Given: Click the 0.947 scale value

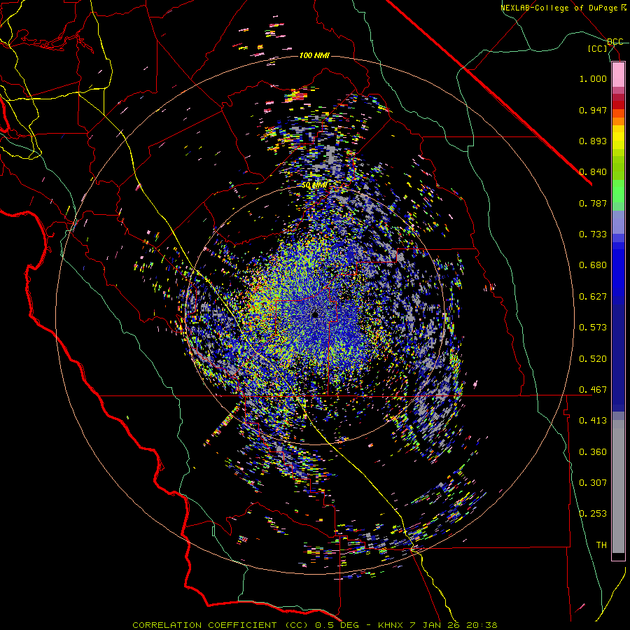Looking at the screenshot, I should click(x=593, y=110).
